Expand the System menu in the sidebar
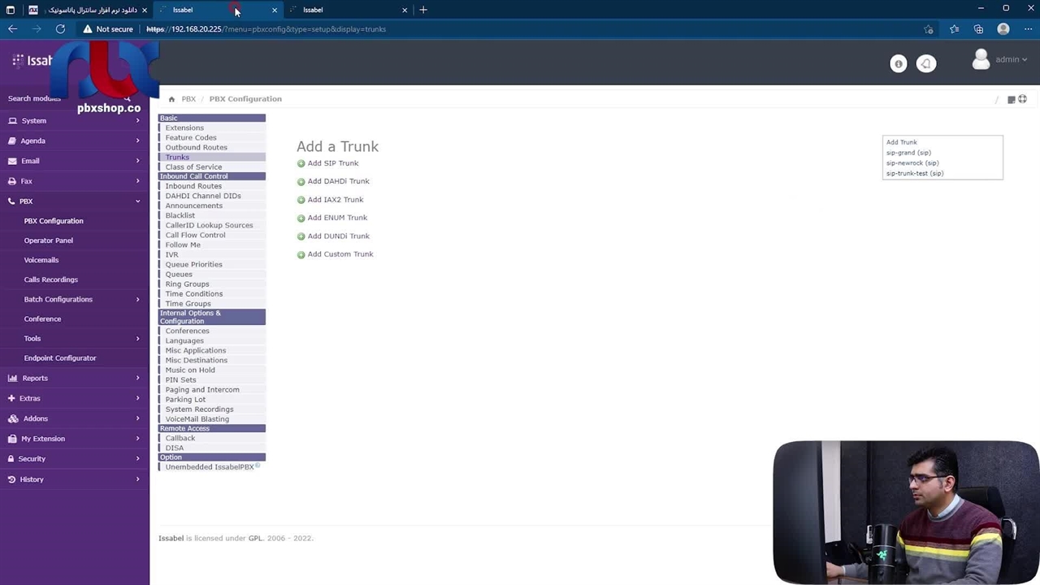The height and width of the screenshot is (585, 1040). point(74,121)
